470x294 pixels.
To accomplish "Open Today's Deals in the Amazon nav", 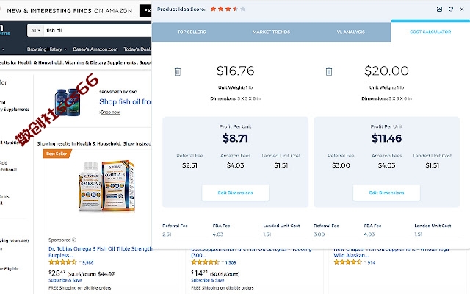I will tap(137, 49).
